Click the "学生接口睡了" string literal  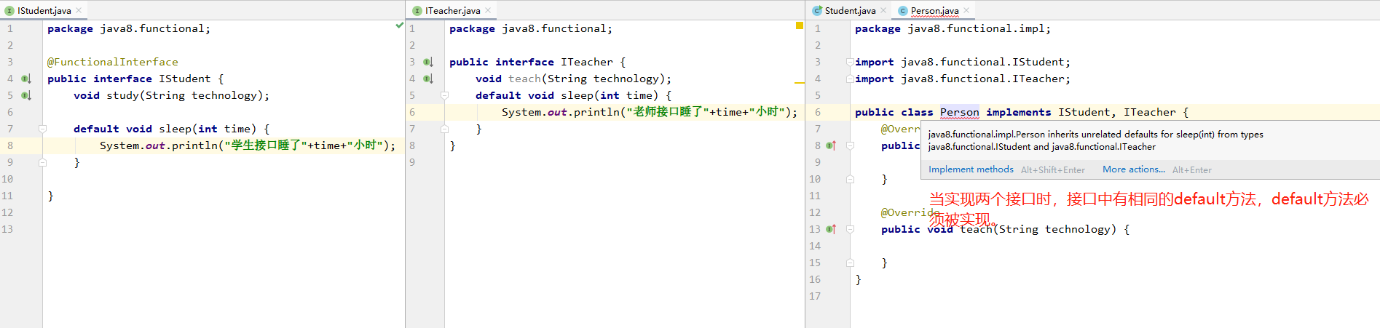tap(266, 145)
